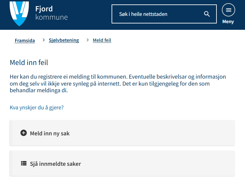
Task: Expand the 'Meld inn ny sak' panel
Action: click(122, 133)
